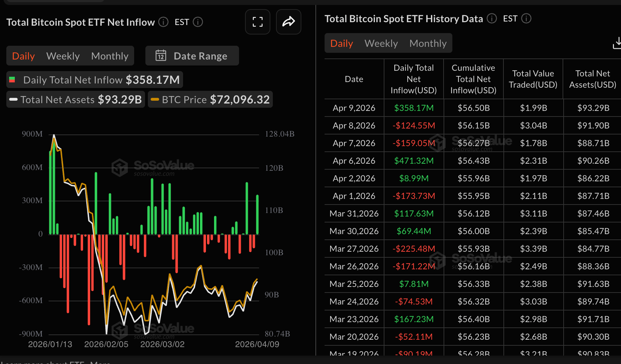The image size is (621, 364).
Task: Click the Apr 9,2026 table row date
Action: [x=354, y=108]
